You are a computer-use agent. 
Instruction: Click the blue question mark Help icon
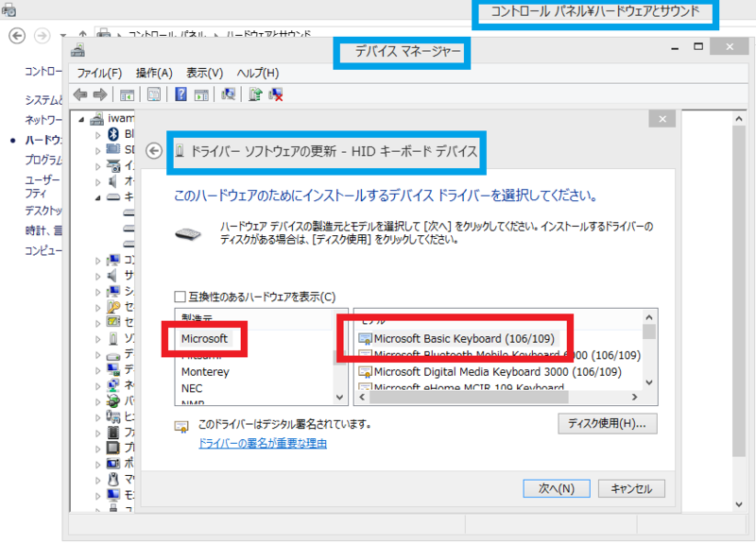[x=180, y=93]
